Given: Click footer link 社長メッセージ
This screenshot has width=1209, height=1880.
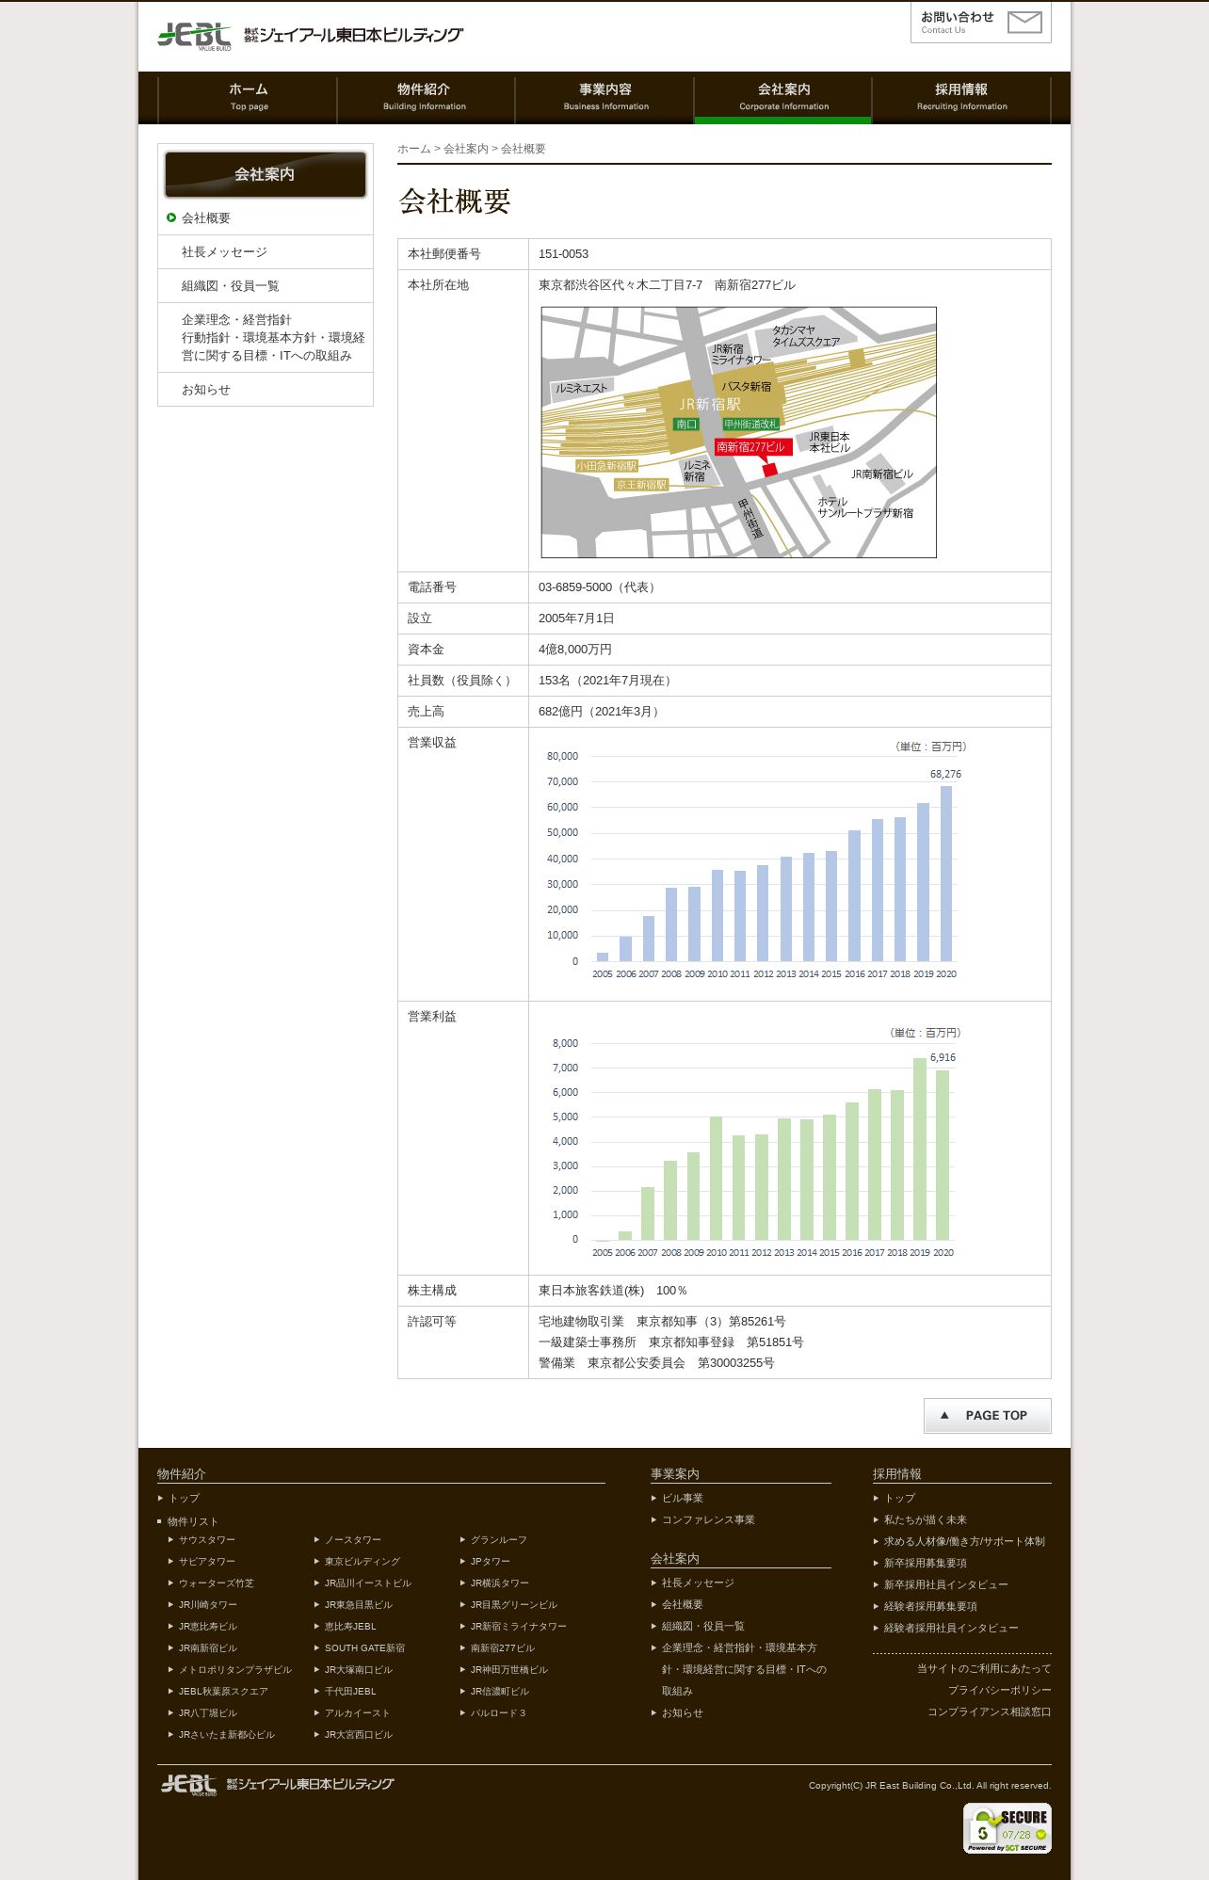Looking at the screenshot, I should [698, 1583].
